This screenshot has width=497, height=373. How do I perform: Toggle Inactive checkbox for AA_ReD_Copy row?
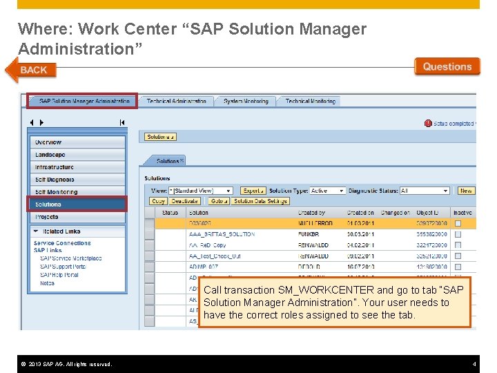(x=458, y=245)
